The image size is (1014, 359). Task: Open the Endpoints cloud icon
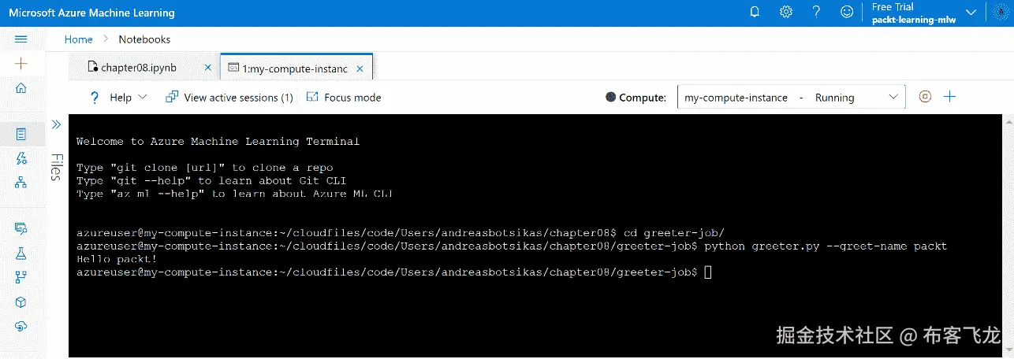(21, 326)
